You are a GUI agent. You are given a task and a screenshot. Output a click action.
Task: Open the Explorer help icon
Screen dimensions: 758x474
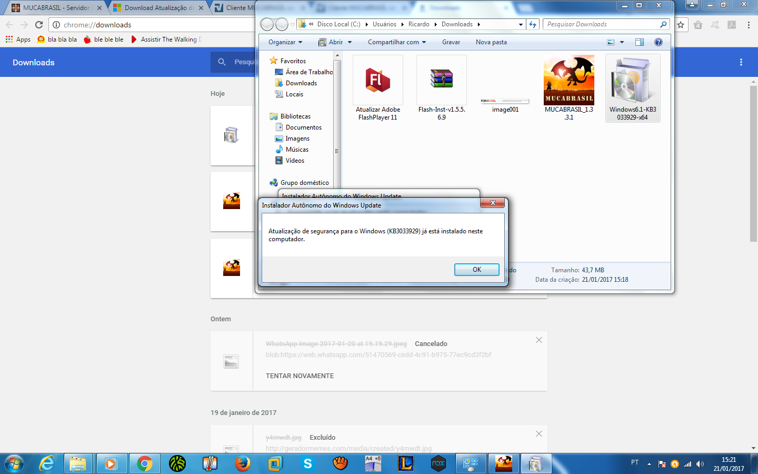click(x=658, y=42)
